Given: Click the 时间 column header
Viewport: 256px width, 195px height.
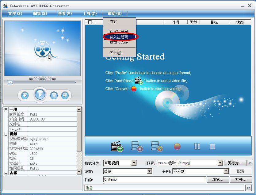Looking at the screenshot, I should 175,22.
